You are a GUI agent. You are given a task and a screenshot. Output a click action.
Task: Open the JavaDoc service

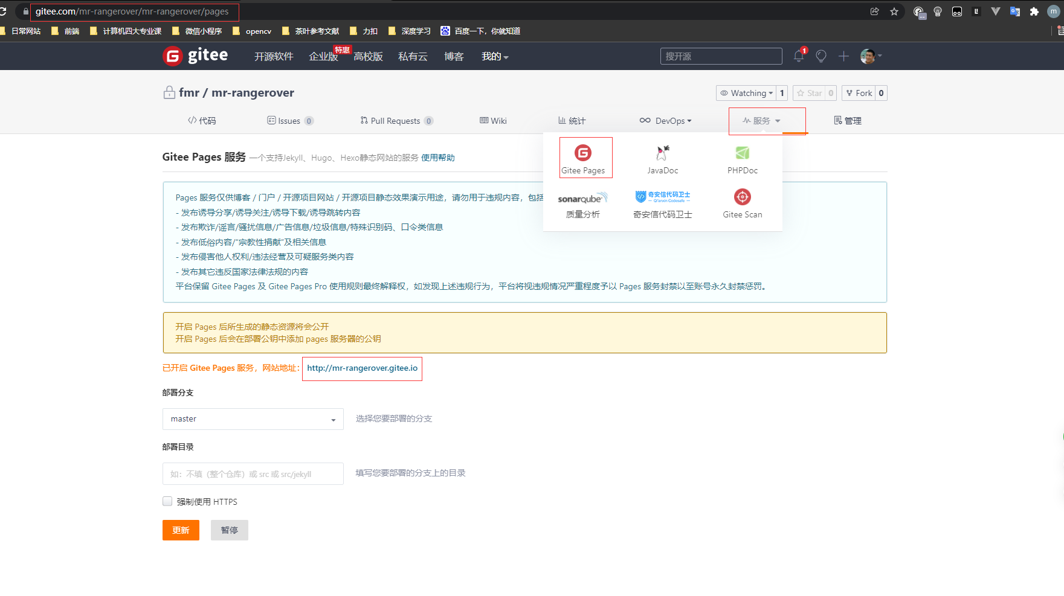(x=663, y=159)
